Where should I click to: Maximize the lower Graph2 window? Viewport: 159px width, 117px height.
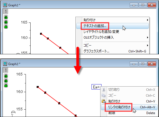tap(143, 64)
